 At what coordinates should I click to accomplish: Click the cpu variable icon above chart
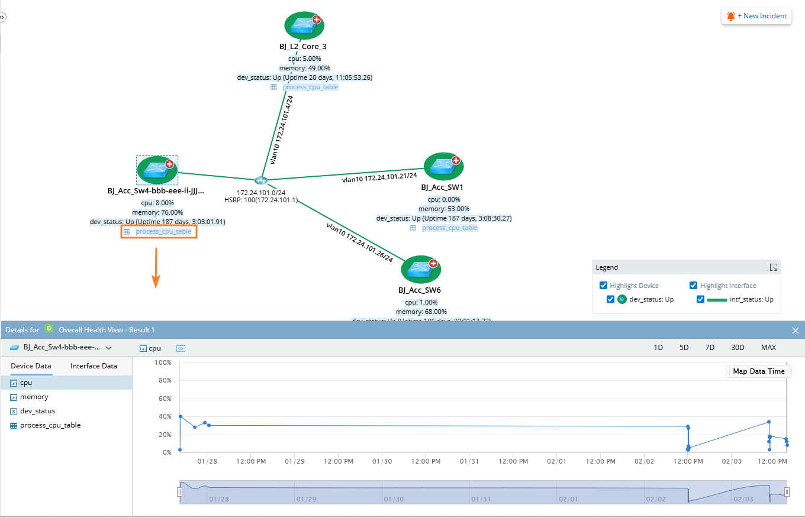[x=143, y=348]
